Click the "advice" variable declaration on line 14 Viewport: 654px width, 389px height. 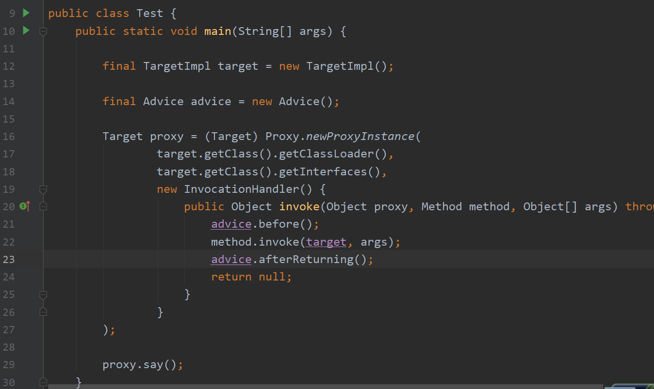211,101
